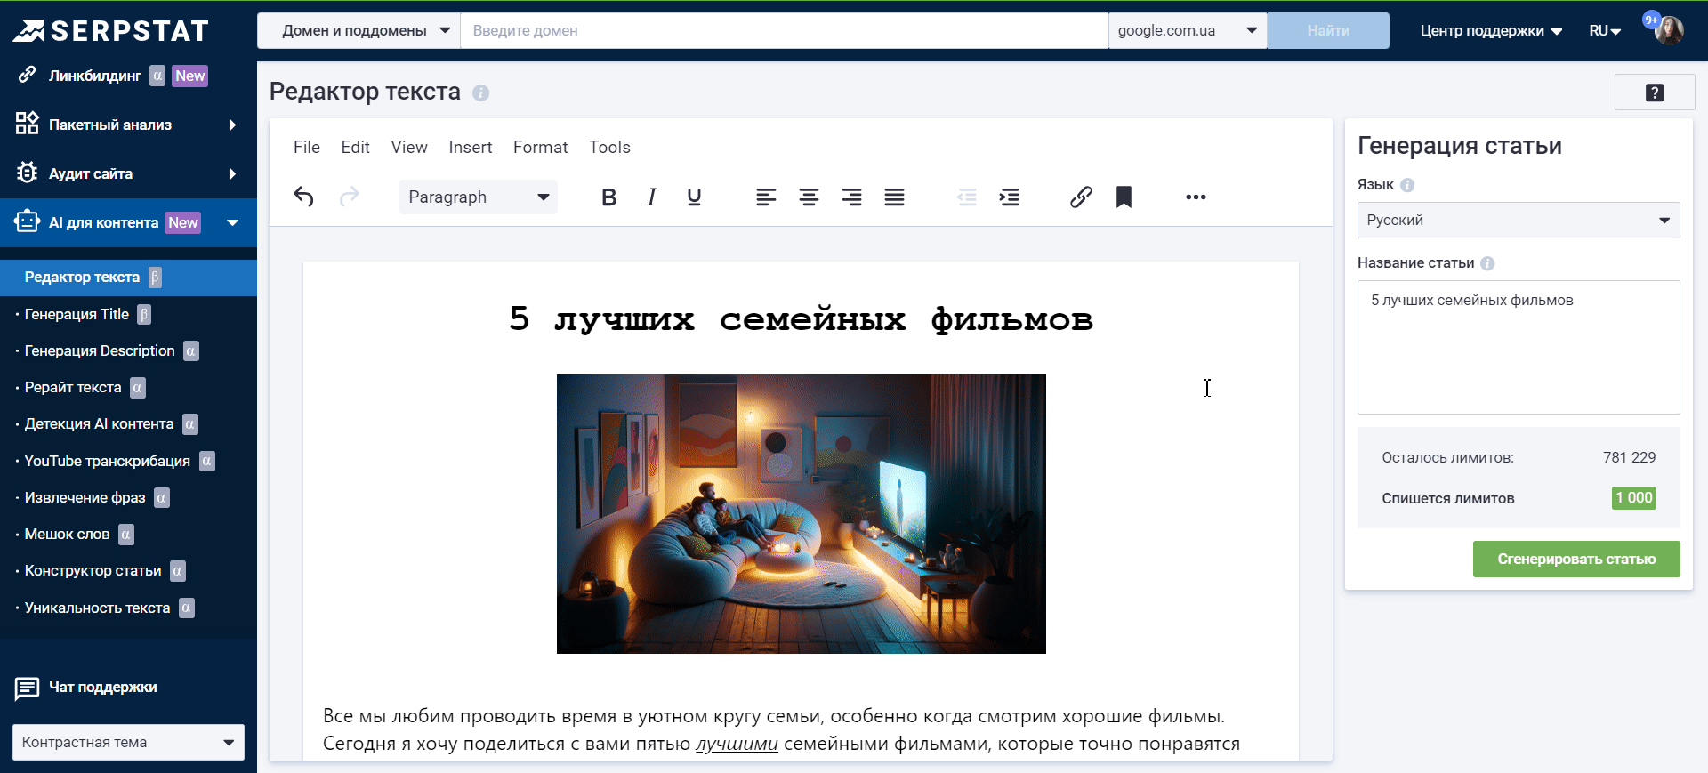Open Центр поддержки dropdown
Viewport: 1708px width, 773px height.
(1491, 31)
